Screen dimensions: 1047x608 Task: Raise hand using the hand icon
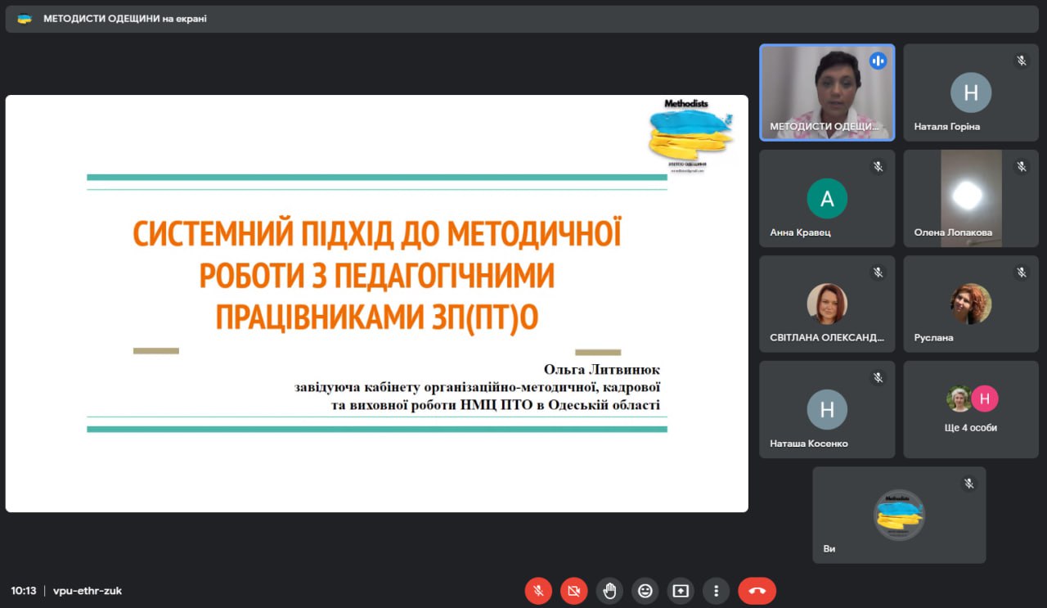609,590
